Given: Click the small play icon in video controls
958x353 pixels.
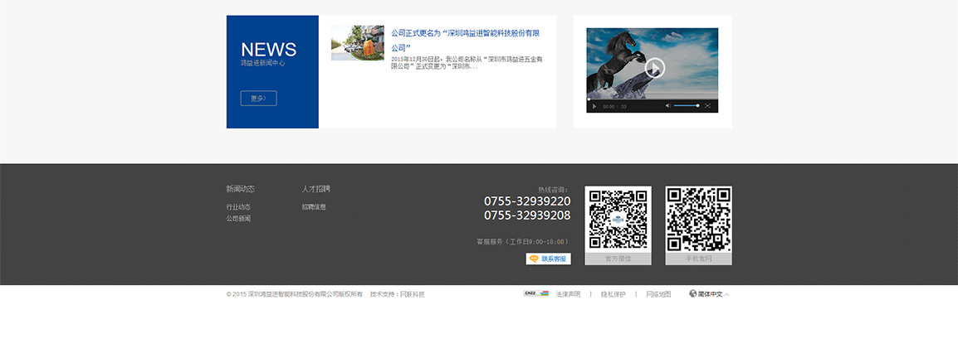Looking at the screenshot, I should click(x=594, y=106).
